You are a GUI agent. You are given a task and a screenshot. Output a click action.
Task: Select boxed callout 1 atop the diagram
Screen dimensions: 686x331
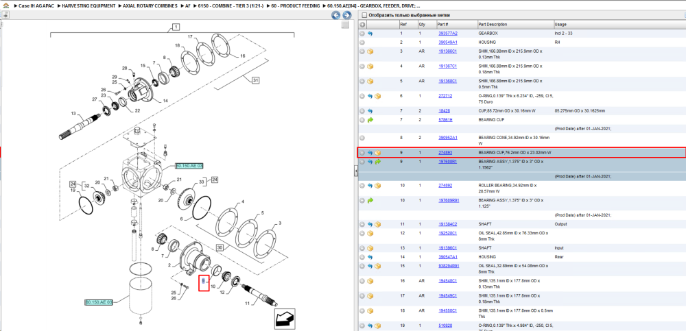coord(175,27)
